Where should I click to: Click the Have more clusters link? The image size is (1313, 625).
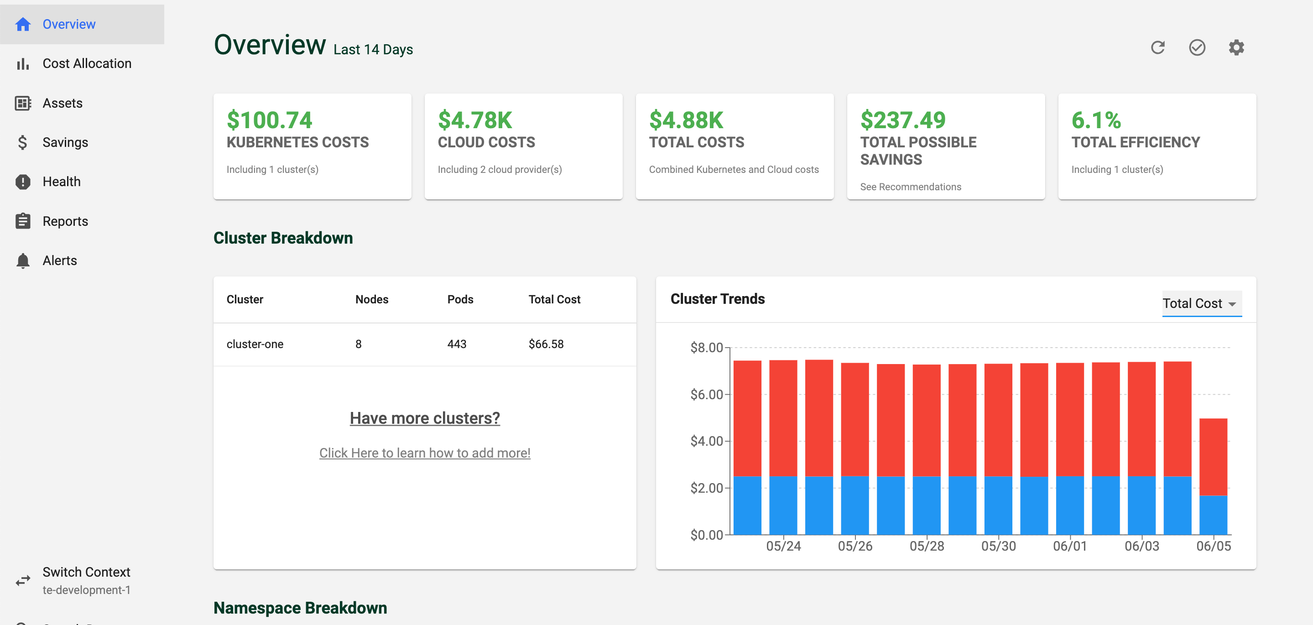click(x=425, y=417)
